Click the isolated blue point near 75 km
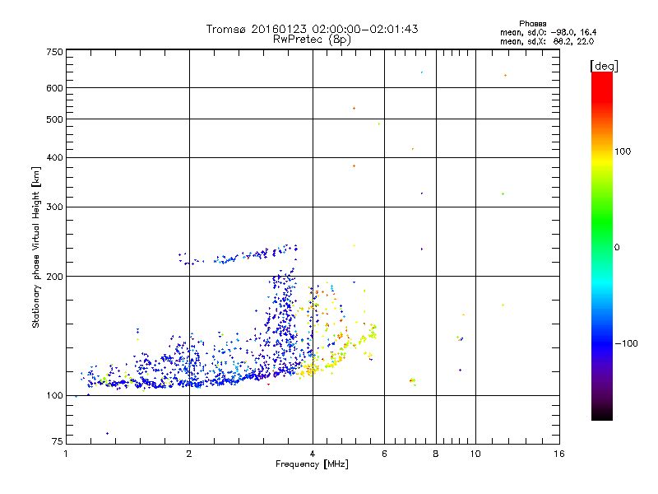Screen dimensions: 658x494 coord(108,434)
